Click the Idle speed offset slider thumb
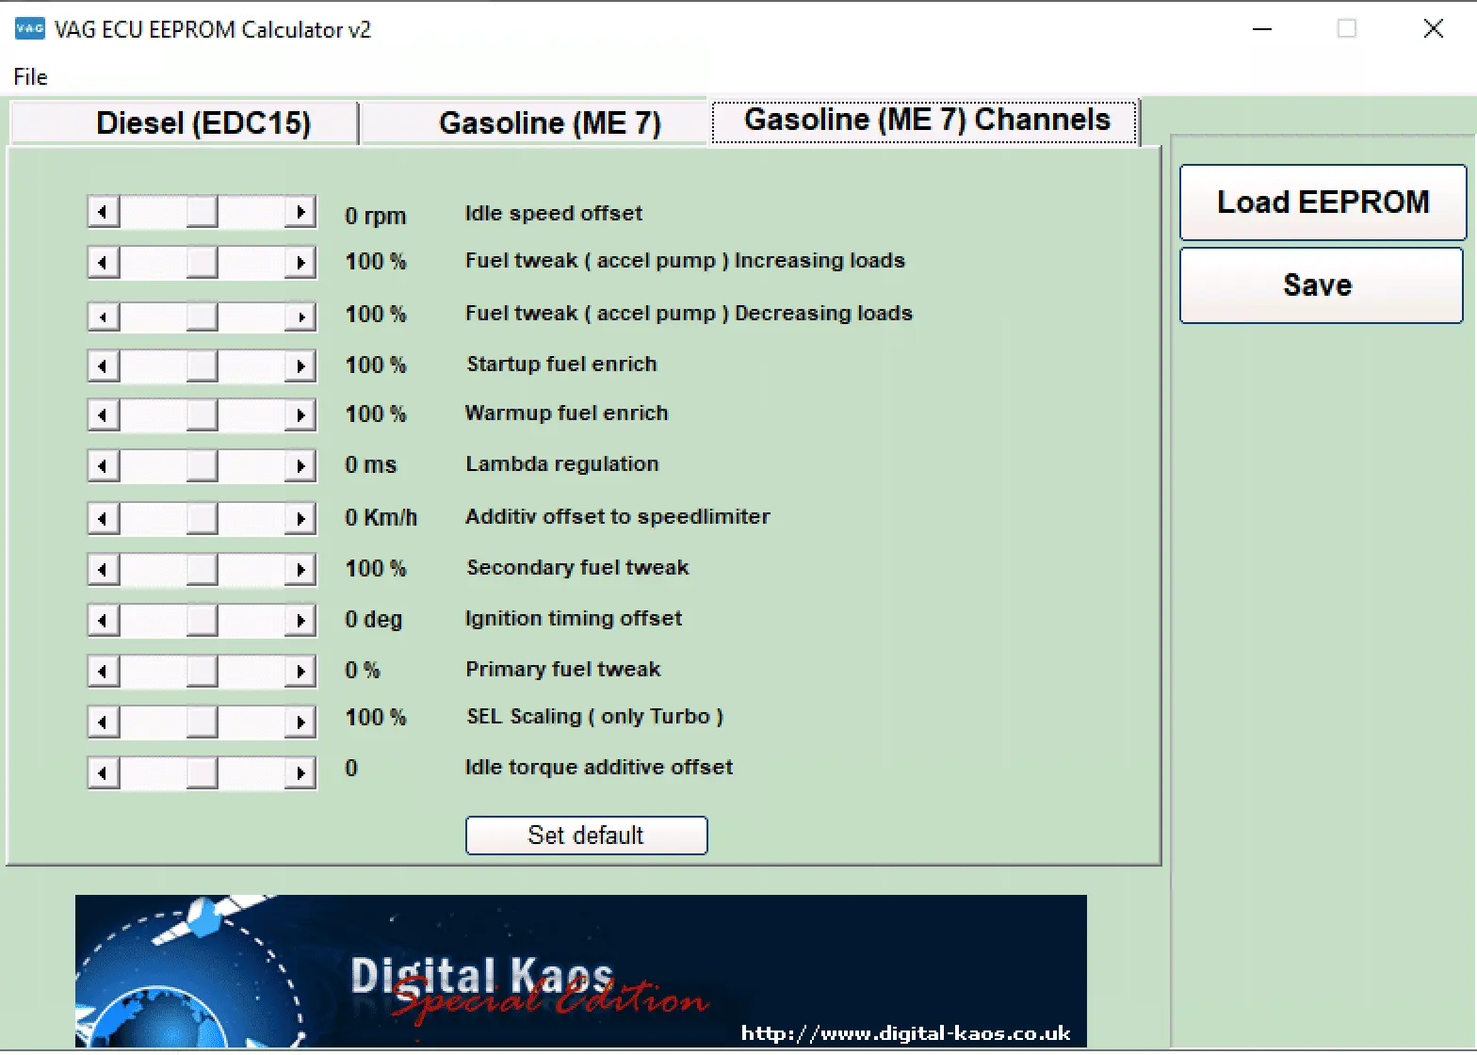The width and height of the screenshot is (1477, 1055). pos(202,212)
